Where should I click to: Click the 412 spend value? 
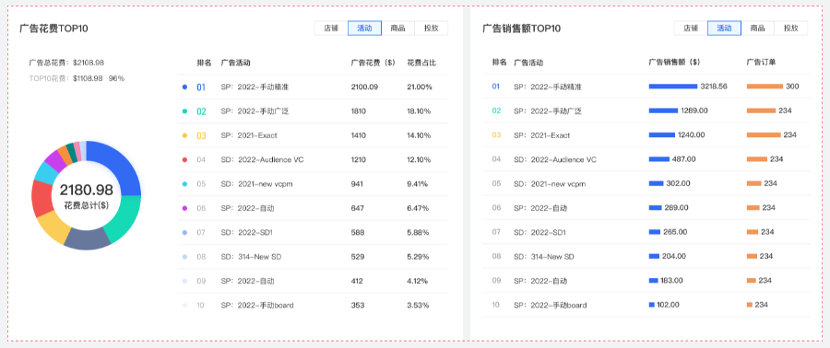click(357, 281)
